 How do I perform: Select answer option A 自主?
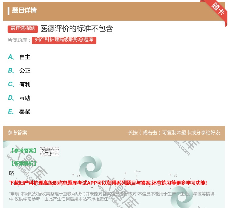[x=19, y=57]
